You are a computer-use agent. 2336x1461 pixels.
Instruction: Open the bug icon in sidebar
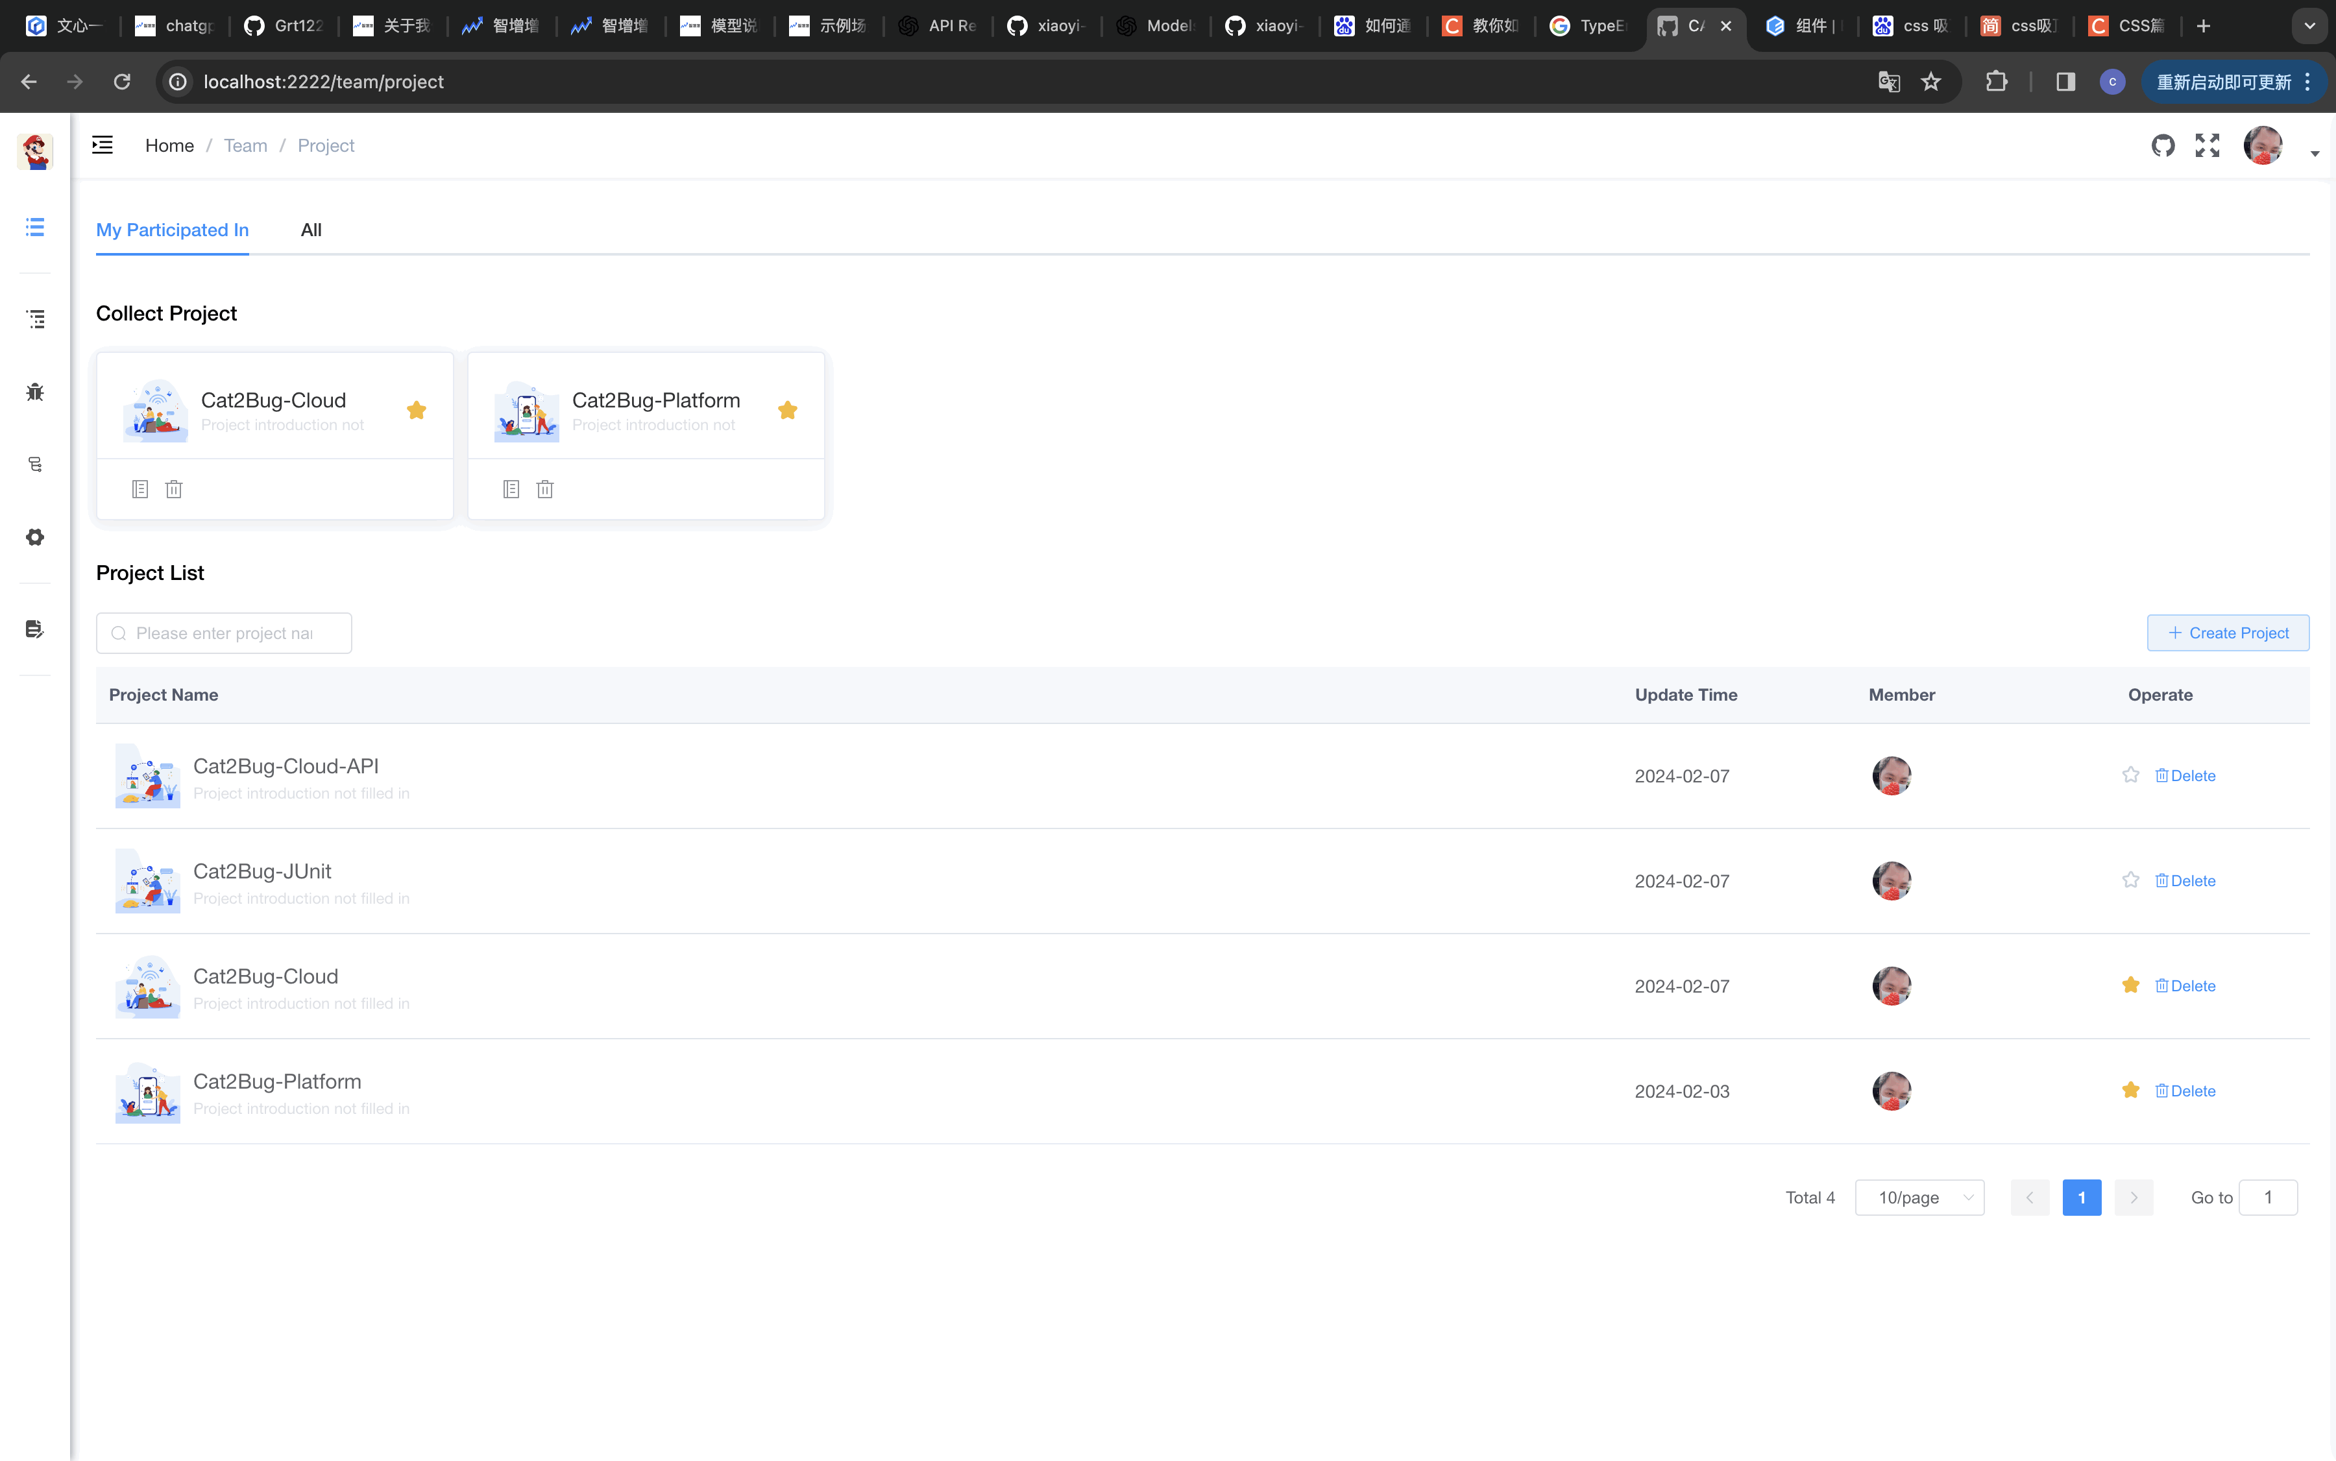[35, 391]
